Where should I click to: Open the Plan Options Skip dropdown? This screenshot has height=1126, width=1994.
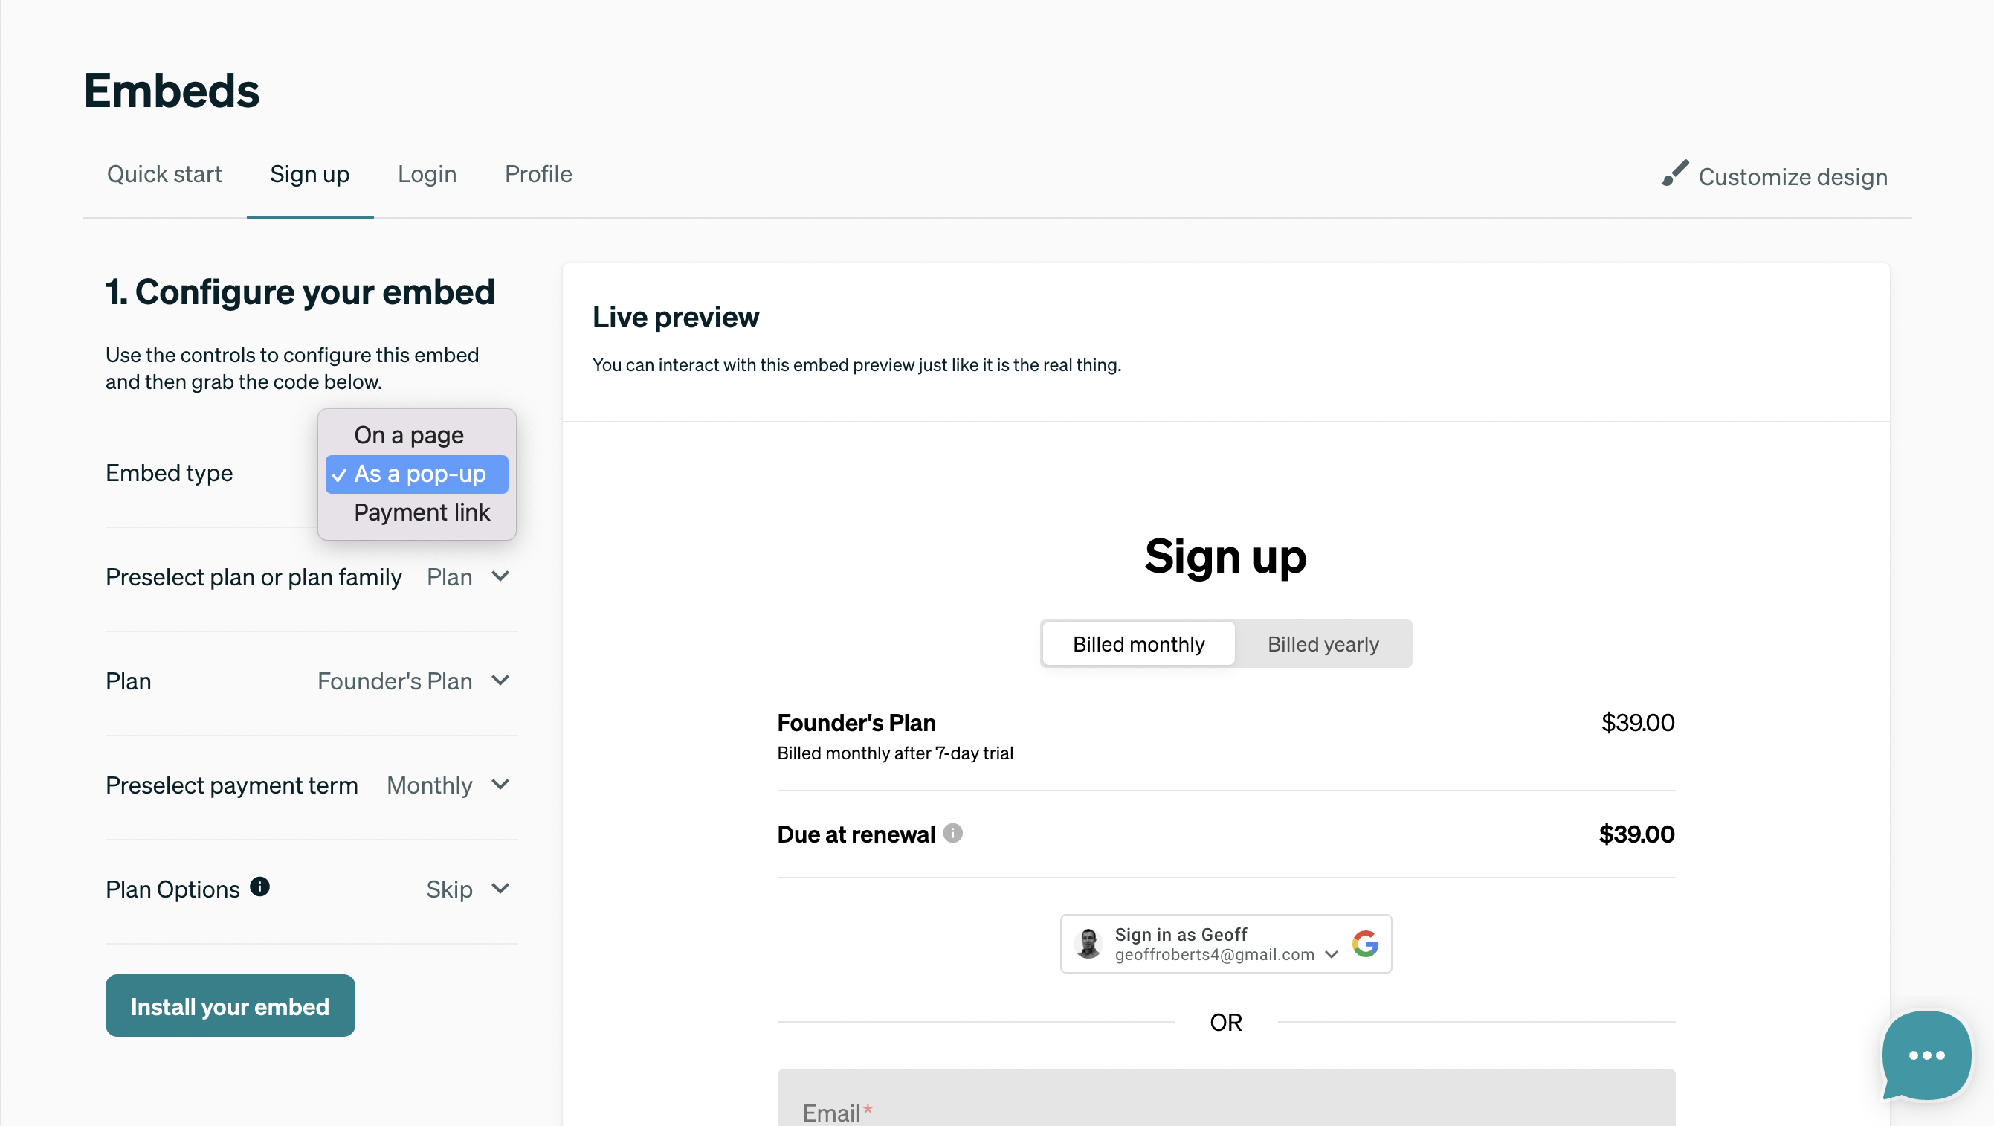pos(468,889)
